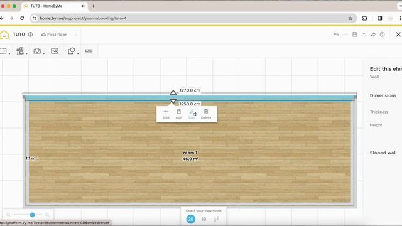Switch to 3D view mode
Viewport: 402px width, 226px height.
(x=204, y=219)
